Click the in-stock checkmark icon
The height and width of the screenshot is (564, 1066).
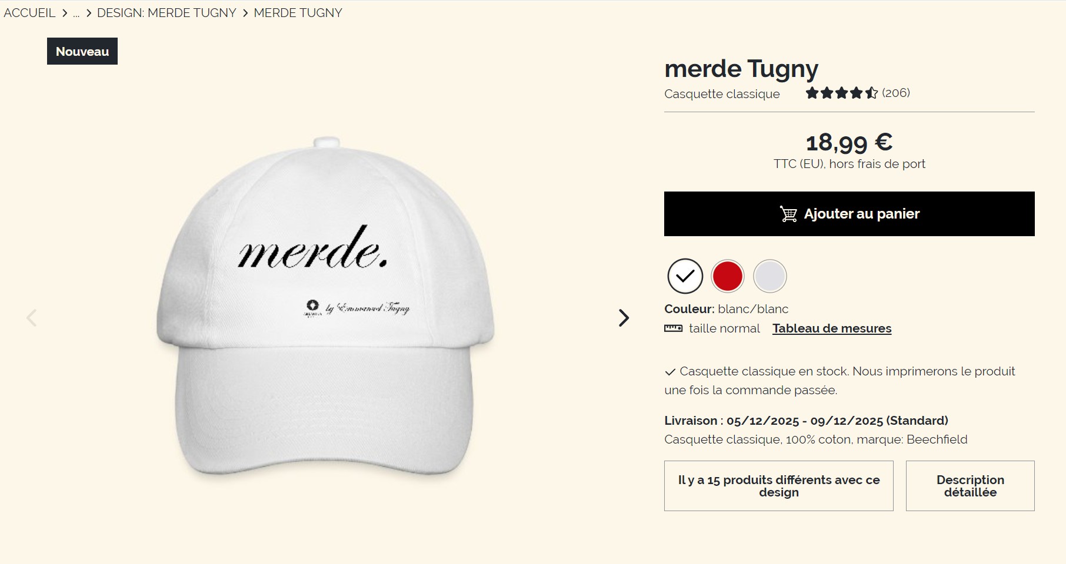(x=669, y=372)
